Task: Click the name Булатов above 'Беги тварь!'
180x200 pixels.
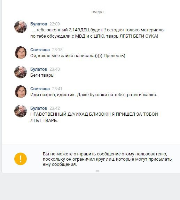Action: coord(39,69)
